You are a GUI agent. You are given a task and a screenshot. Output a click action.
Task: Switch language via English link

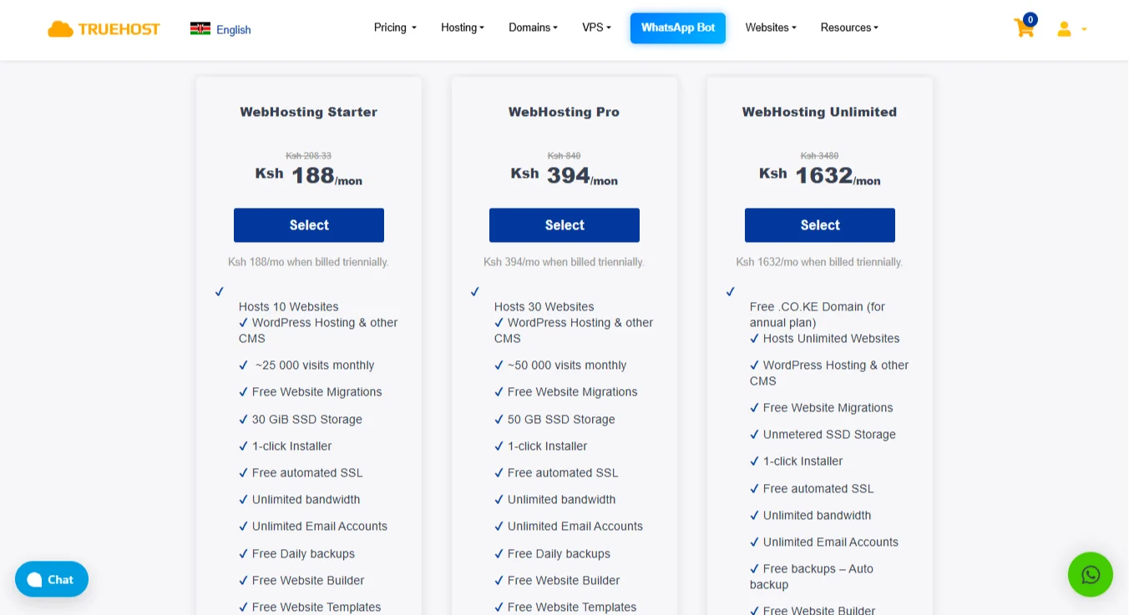click(x=234, y=30)
